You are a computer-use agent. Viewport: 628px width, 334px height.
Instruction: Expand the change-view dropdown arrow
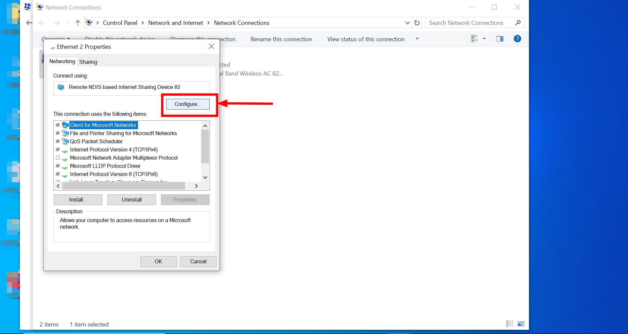click(x=484, y=39)
